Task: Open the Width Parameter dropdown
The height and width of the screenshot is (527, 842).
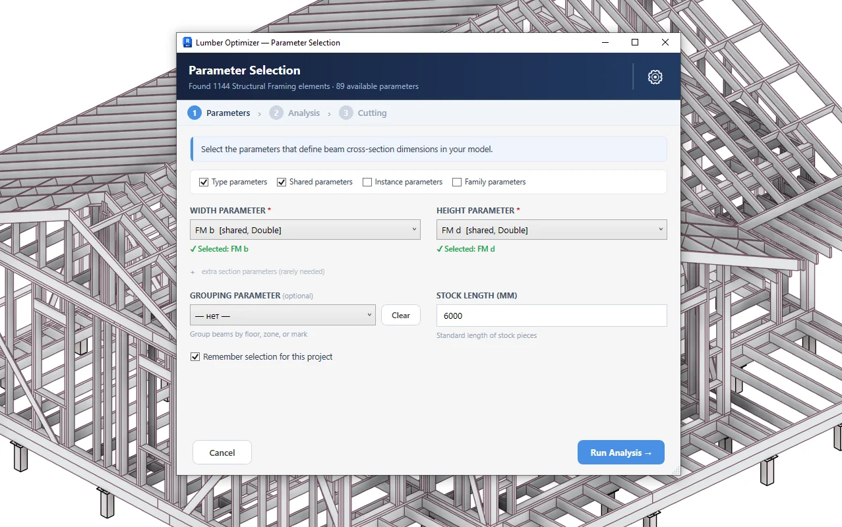Action: [305, 230]
